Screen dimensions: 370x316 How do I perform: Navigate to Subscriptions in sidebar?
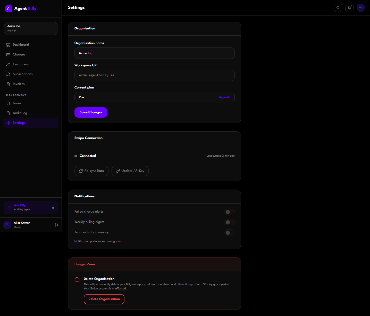pos(23,74)
